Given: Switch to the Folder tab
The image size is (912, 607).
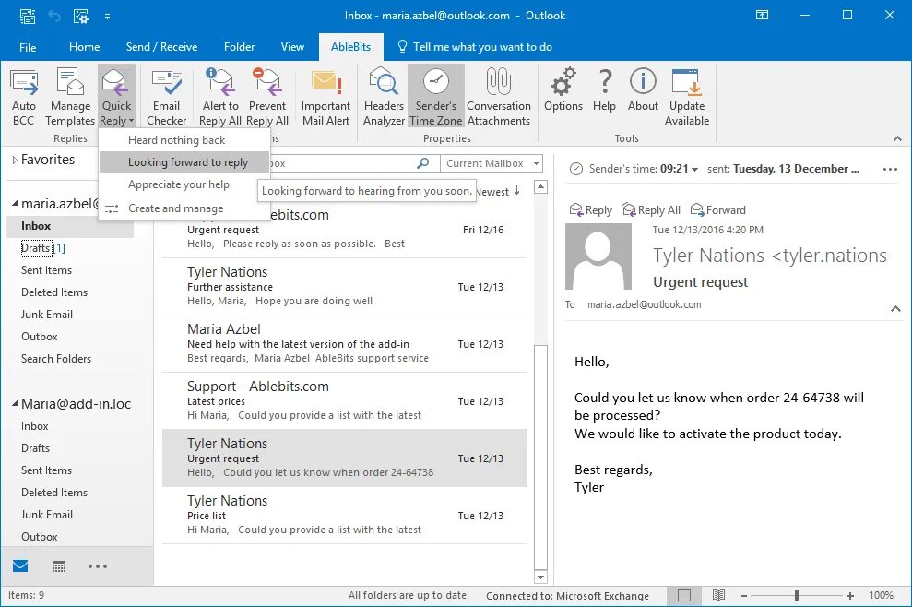Looking at the screenshot, I should [x=239, y=47].
